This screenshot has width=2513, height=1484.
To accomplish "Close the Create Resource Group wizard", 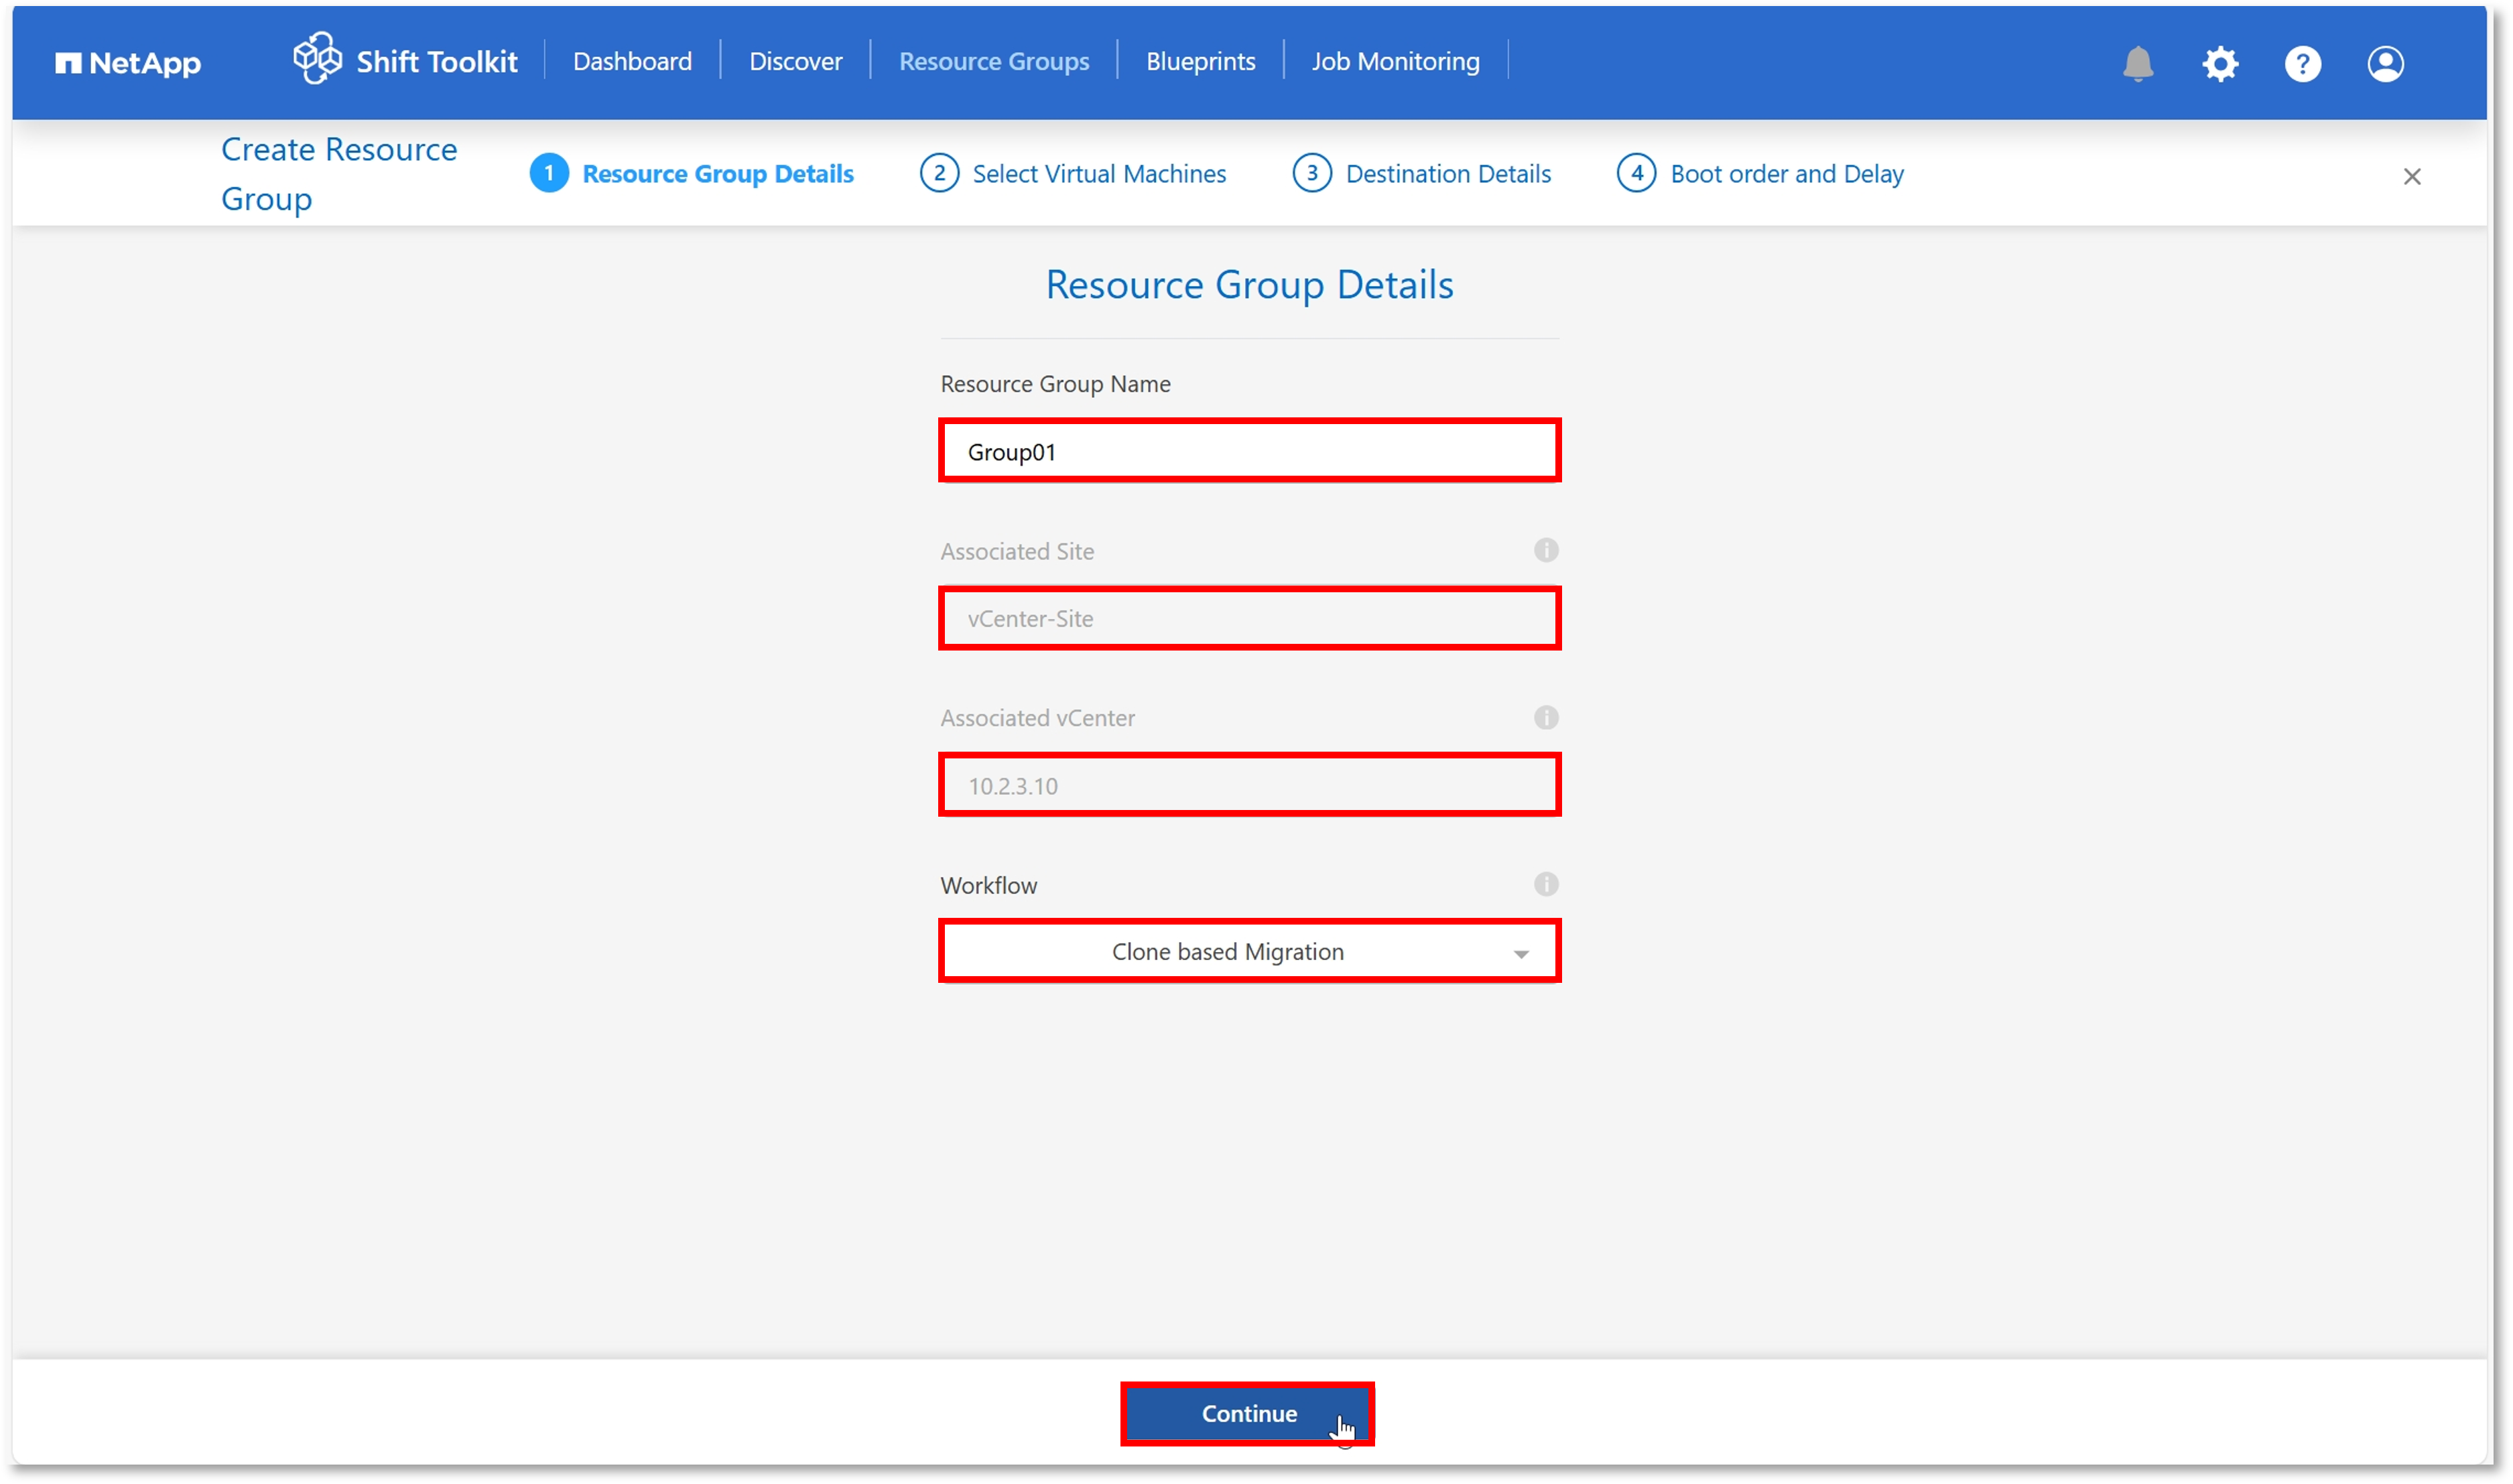I will coord(2411,176).
